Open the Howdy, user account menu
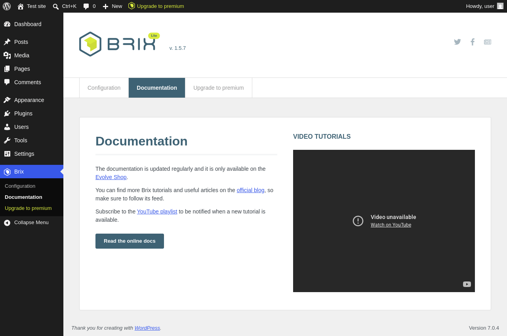 pos(485,6)
